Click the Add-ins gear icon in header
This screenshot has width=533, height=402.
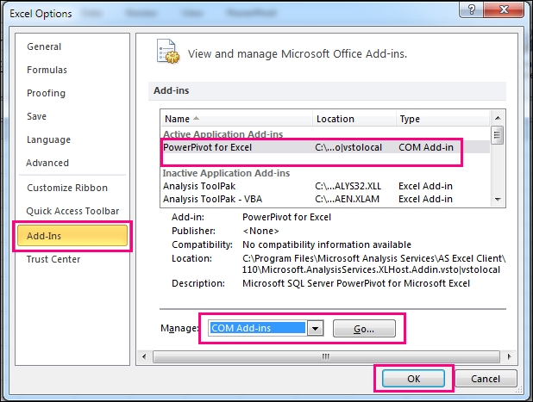[x=169, y=53]
